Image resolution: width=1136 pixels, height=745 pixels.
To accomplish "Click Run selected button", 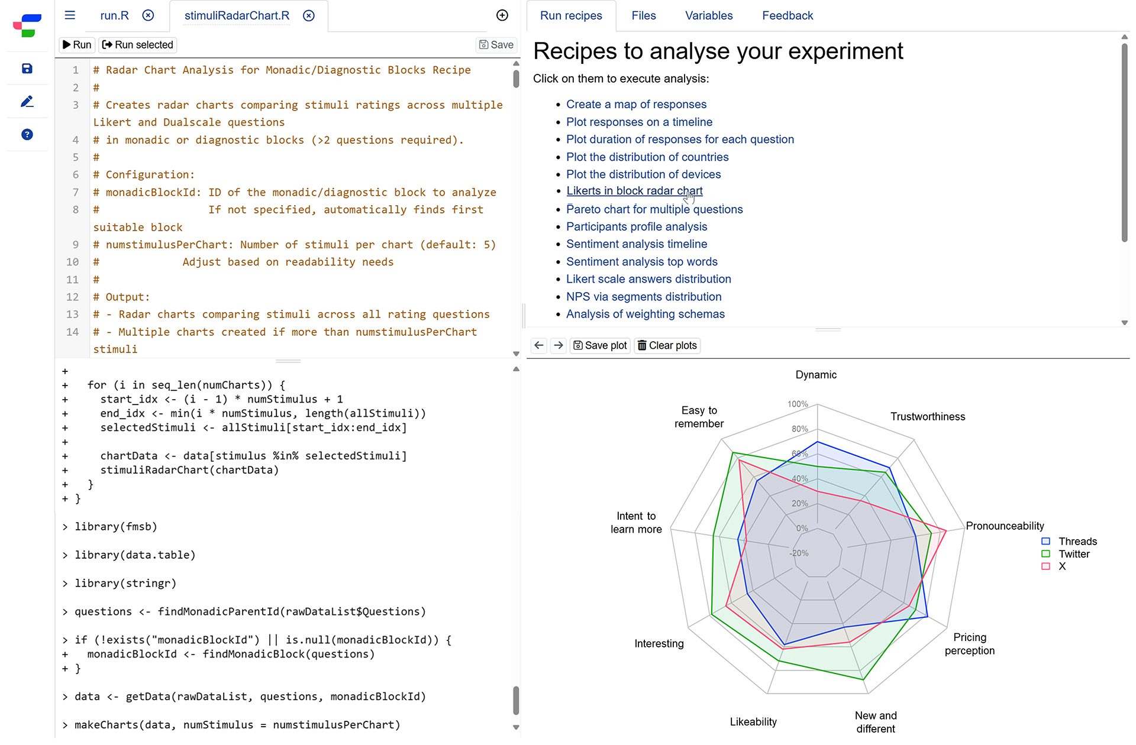I will click(x=138, y=45).
